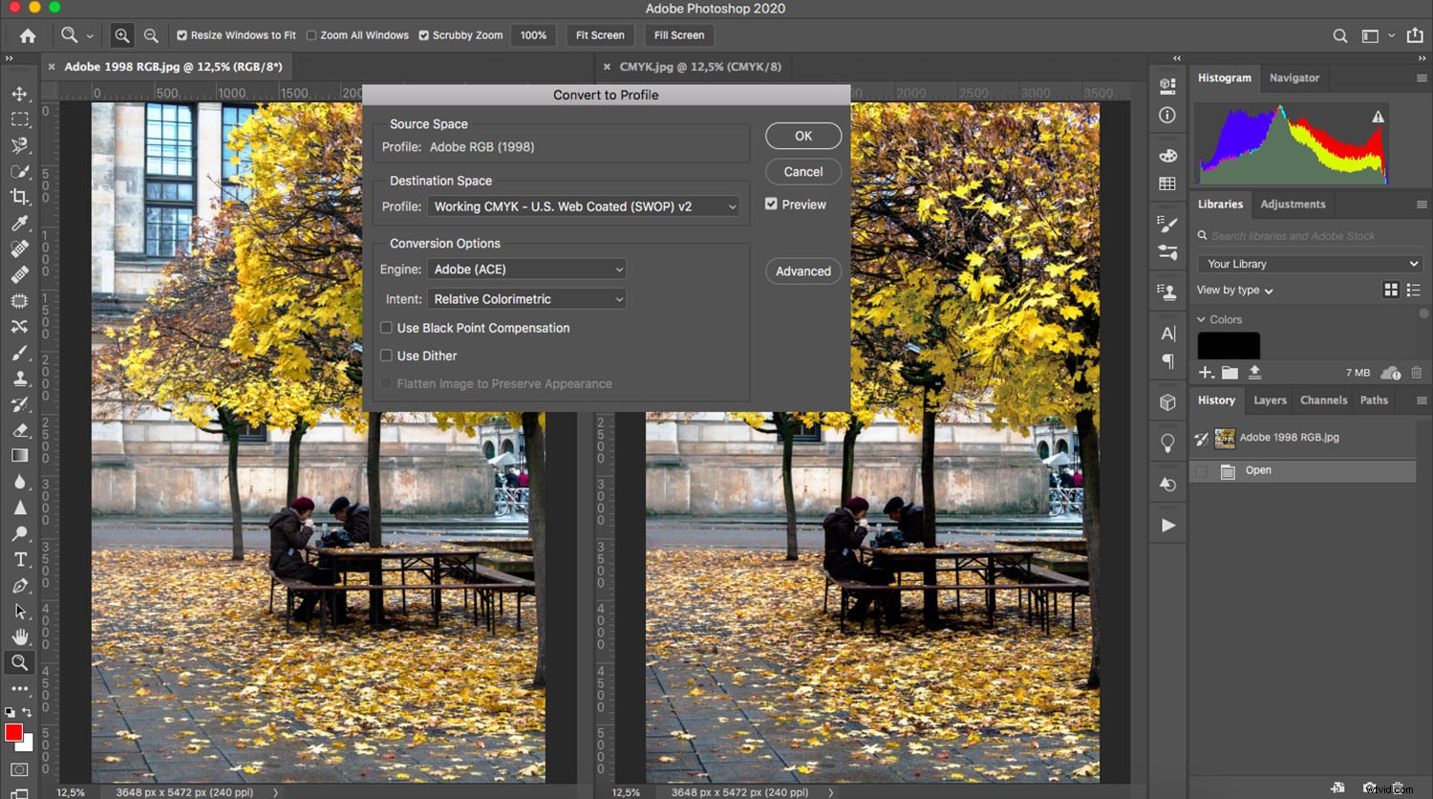The width and height of the screenshot is (1433, 799).
Task: Select the Move tool
Action: point(20,95)
